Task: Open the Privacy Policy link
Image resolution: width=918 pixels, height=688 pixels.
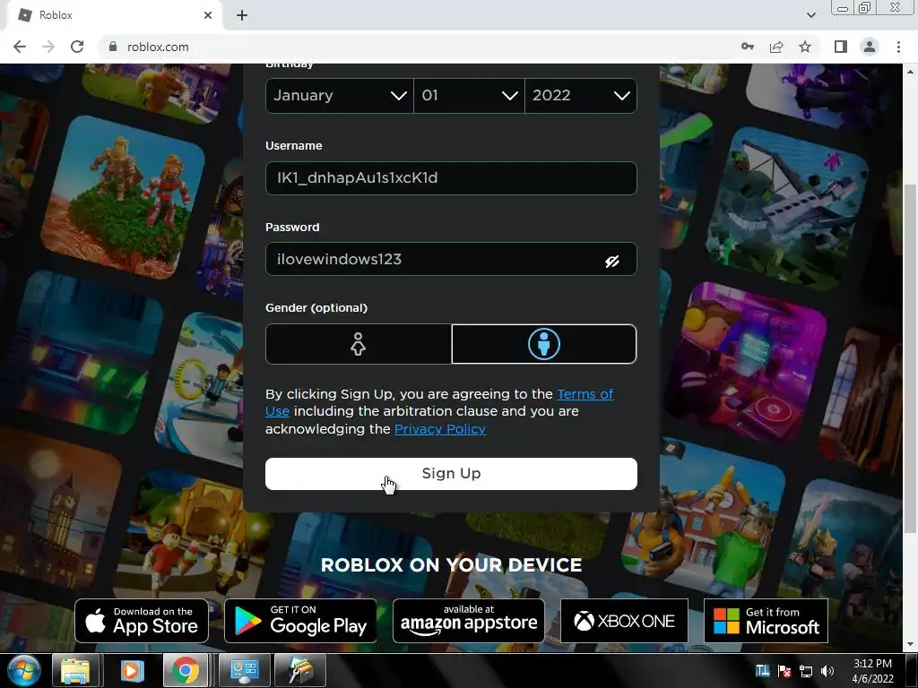Action: click(x=439, y=429)
